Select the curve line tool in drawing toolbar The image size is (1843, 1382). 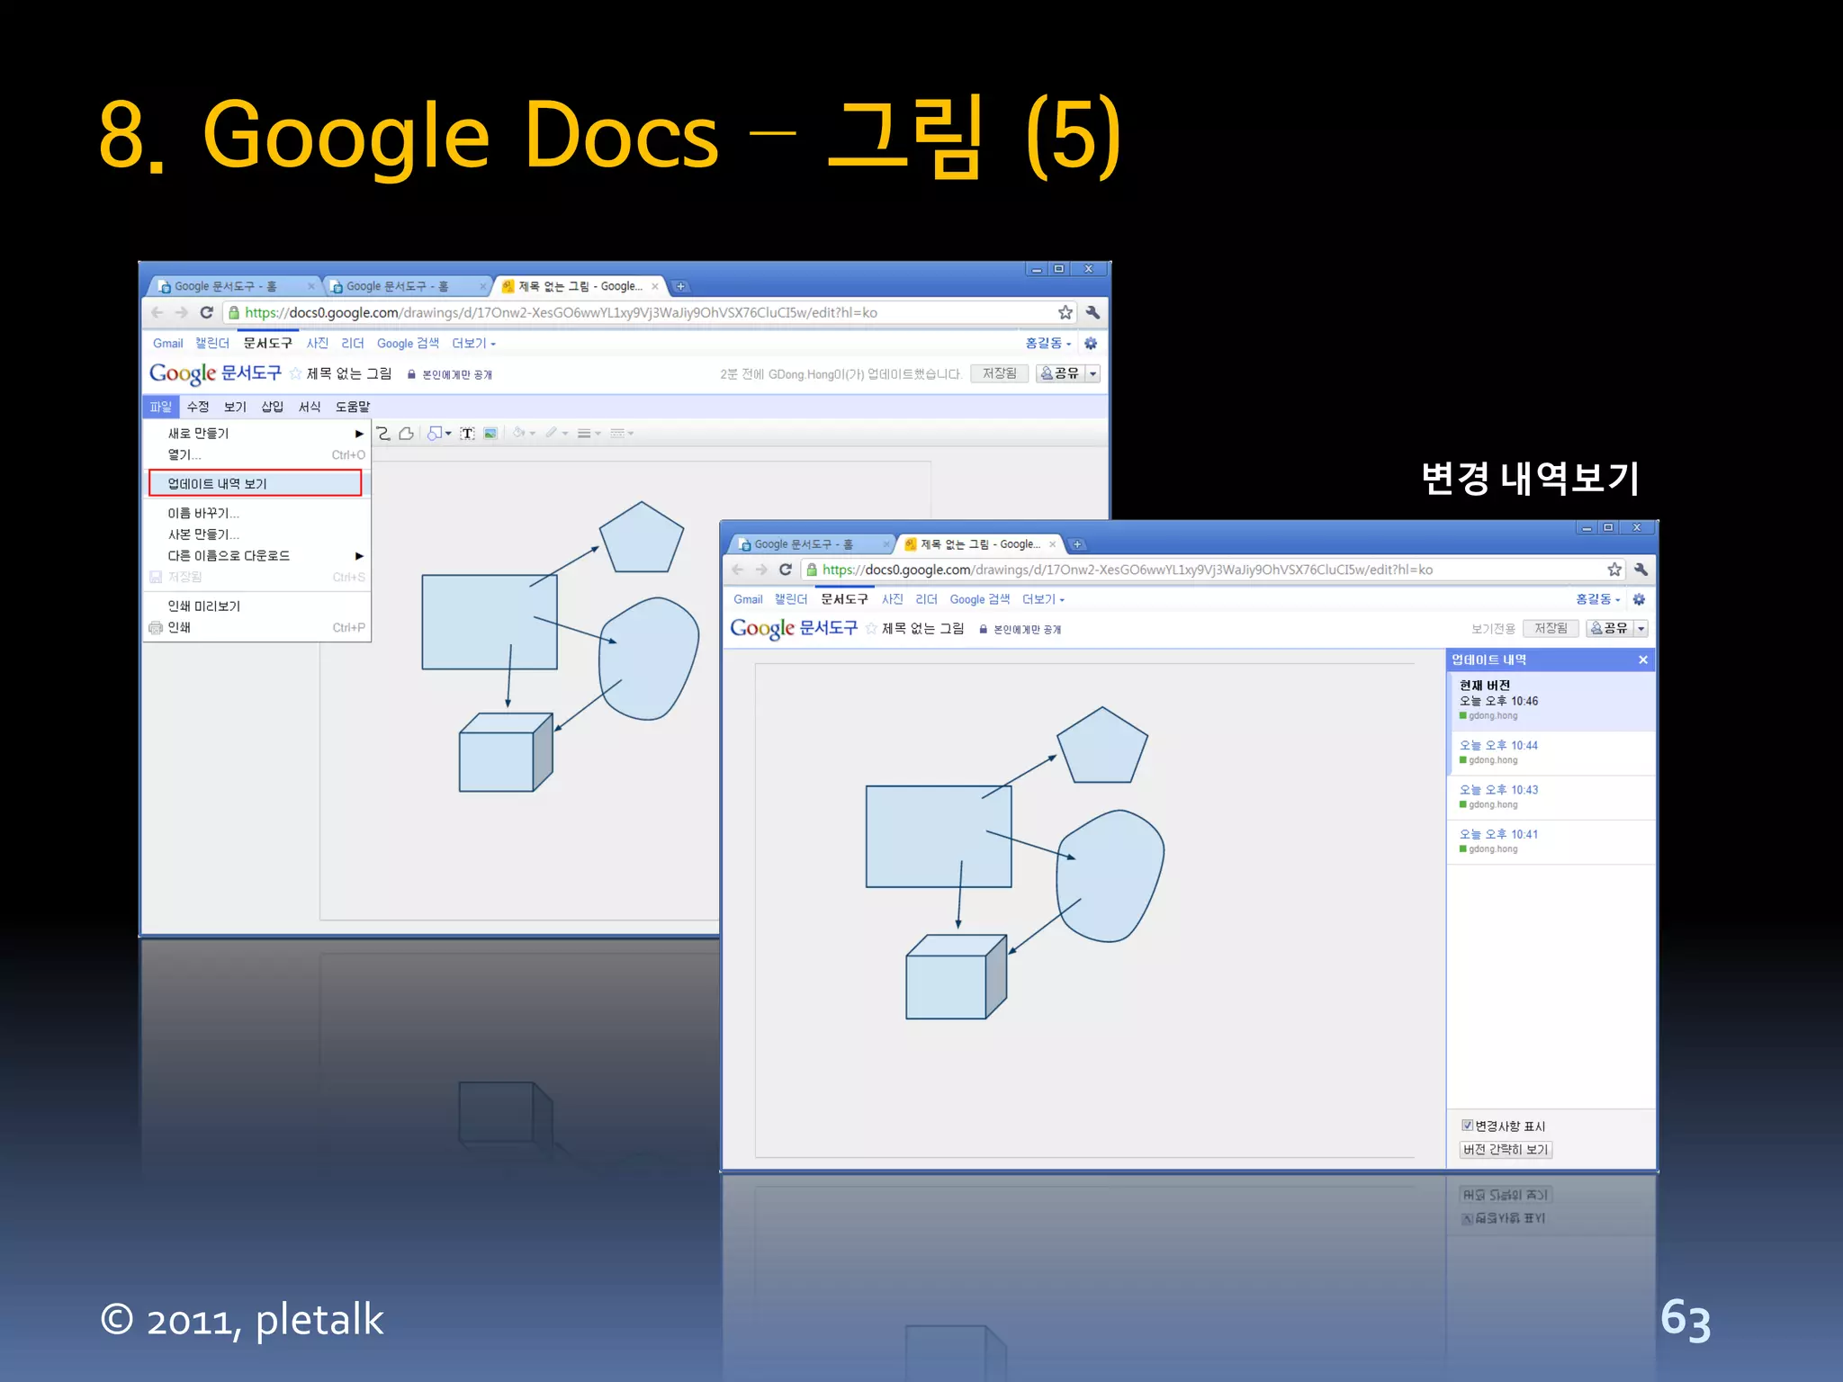pos(383,433)
